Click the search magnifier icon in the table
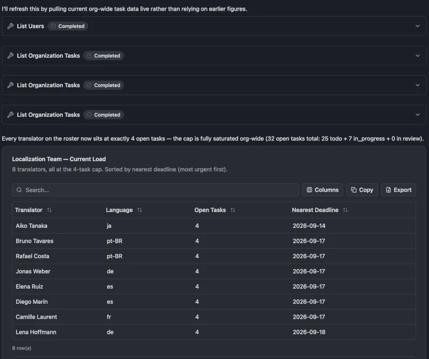429x359 pixels. [19, 190]
